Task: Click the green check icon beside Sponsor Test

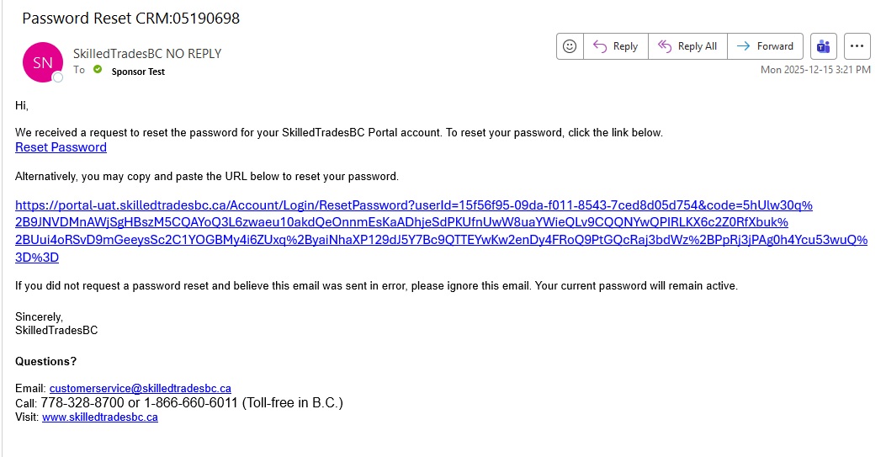Action: coord(98,71)
